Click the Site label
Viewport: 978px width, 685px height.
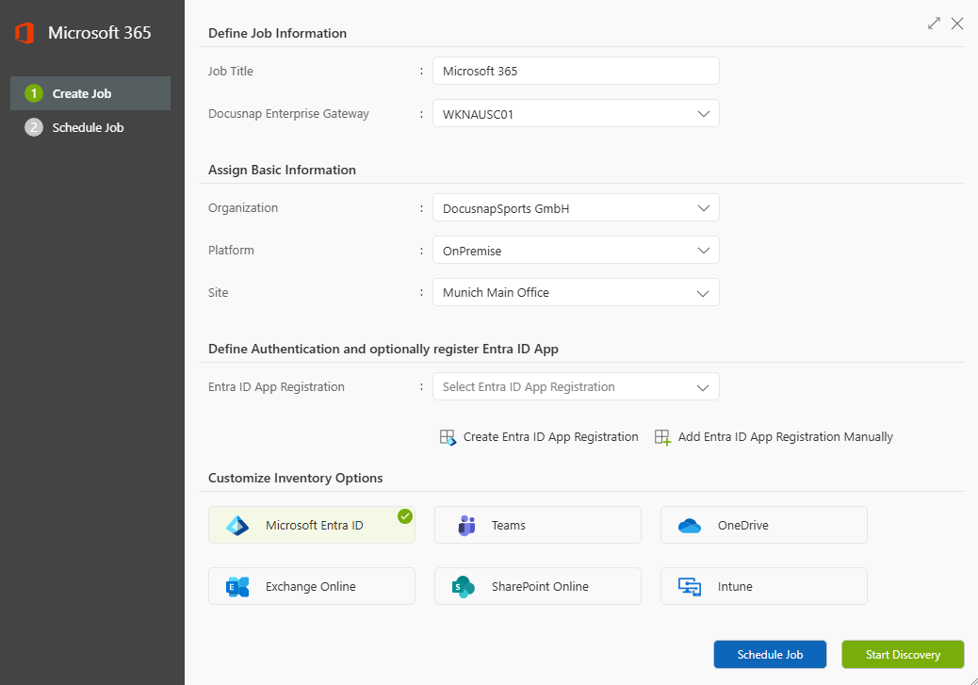[x=219, y=293]
